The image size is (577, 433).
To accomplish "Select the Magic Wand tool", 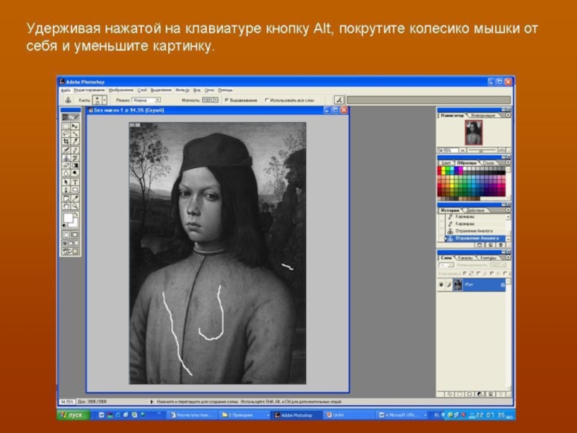I will click(x=75, y=134).
